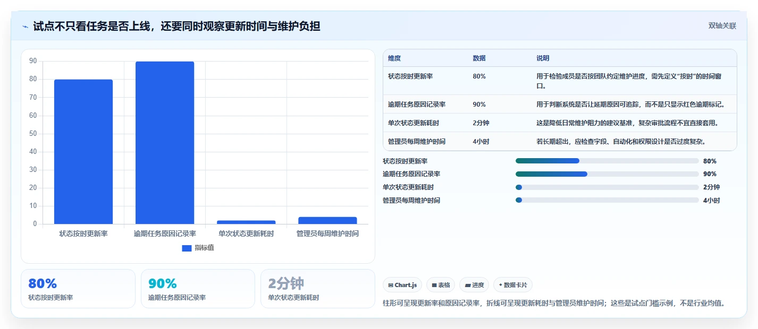Click the 管理员每周维护时间 progress bar
The width and height of the screenshot is (758, 329).
point(607,200)
